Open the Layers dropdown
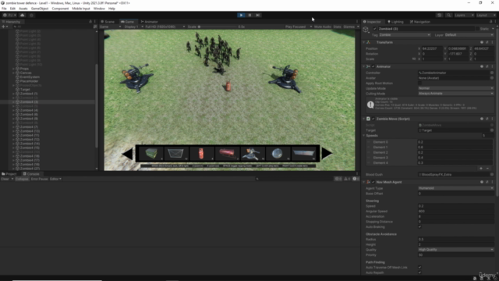This screenshot has width=499, height=281. pyautogui.click(x=464, y=15)
